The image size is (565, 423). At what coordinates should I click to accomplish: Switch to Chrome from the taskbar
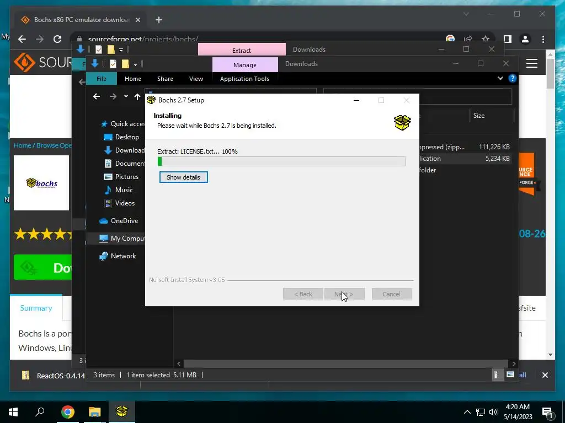click(x=67, y=412)
